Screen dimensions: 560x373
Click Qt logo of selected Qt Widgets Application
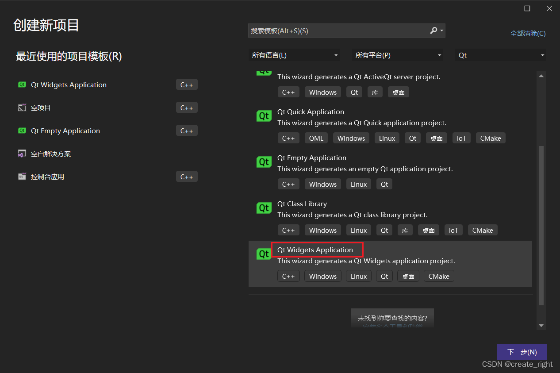(x=264, y=254)
